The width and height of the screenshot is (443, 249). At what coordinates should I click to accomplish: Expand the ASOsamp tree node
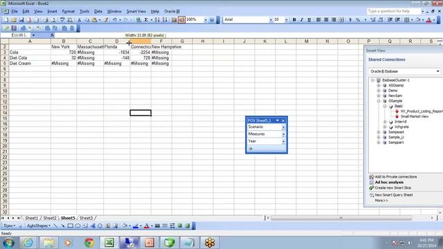pos(379,85)
